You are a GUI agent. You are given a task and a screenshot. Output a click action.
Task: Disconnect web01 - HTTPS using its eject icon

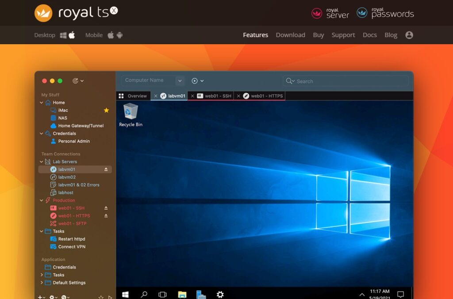point(106,216)
